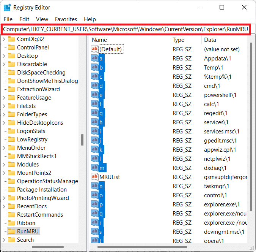This screenshot has width=256, height=252.
Task: Open the Favorites menu
Action: pyautogui.click(x=66, y=19)
